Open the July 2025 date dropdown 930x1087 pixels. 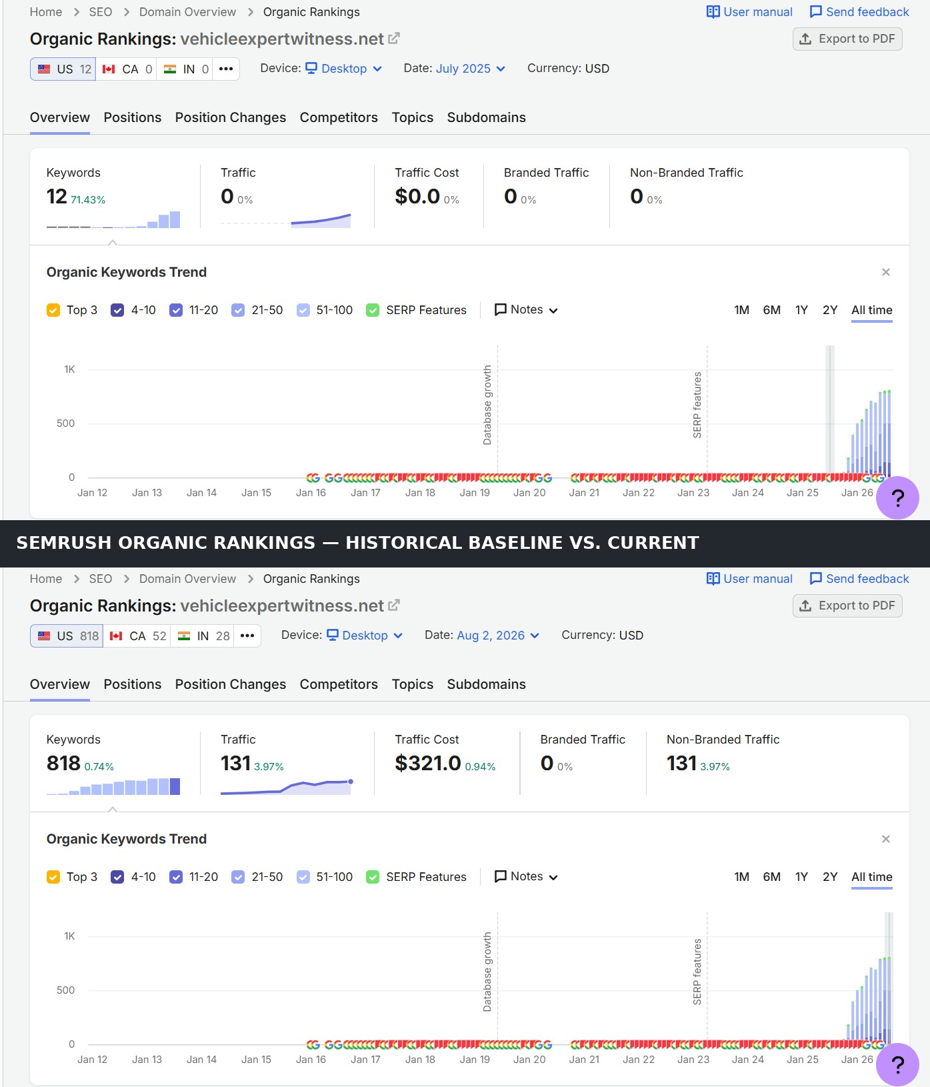471,68
